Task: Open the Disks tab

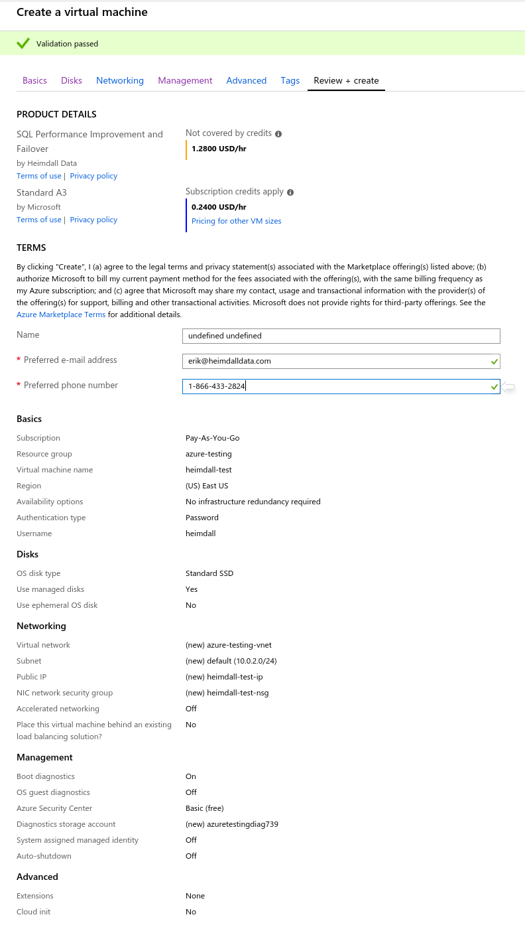Action: [x=72, y=80]
